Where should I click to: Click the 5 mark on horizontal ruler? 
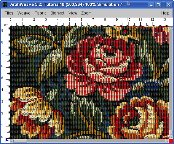[69, 20]
